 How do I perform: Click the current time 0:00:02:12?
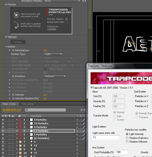point(12,110)
